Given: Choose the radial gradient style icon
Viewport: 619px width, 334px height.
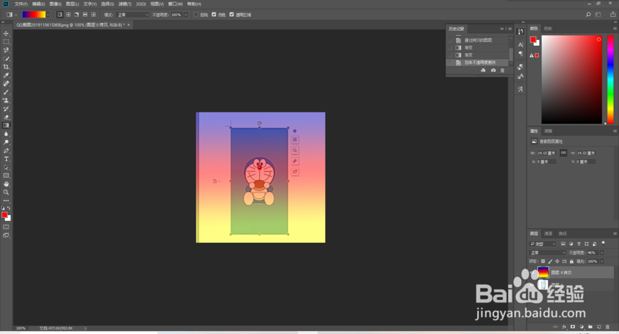Looking at the screenshot, I should 68,15.
